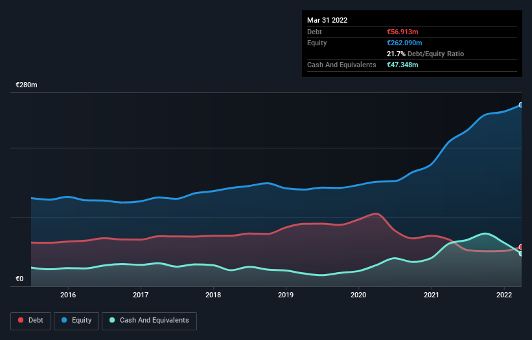Click the €262.090m equity value in tooltip
Screen dimensions: 532x340
tap(404, 43)
